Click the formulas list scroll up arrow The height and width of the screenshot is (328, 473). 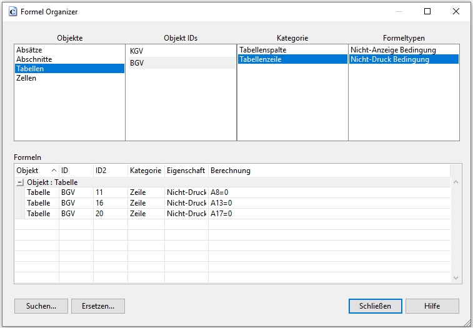(x=456, y=182)
